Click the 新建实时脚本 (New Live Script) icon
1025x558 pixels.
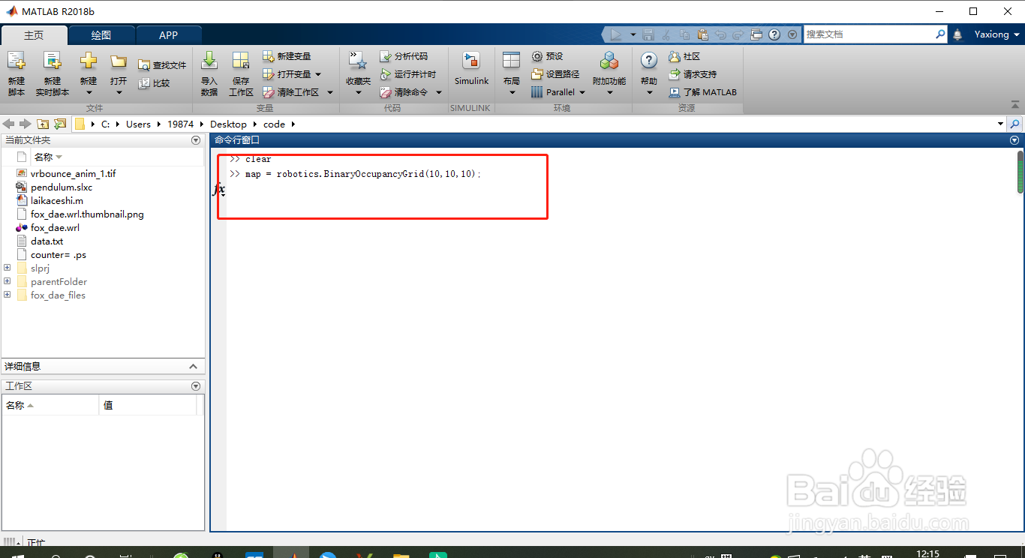pos(52,61)
